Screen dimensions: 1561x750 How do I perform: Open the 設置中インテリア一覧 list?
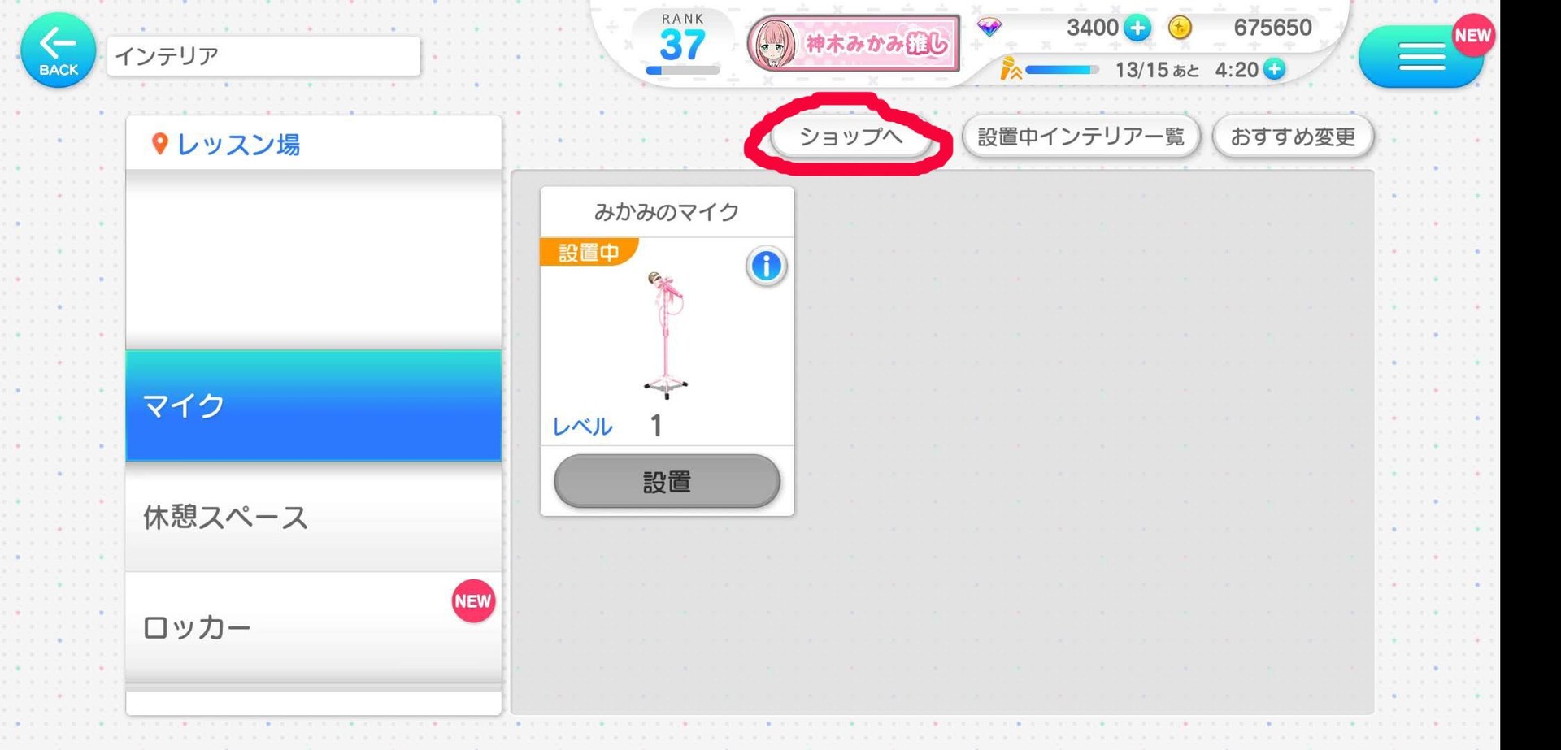(1081, 137)
